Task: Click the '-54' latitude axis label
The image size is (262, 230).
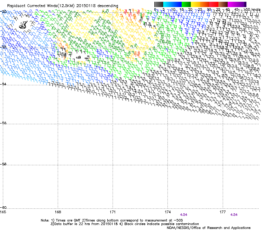Action: click(3, 84)
